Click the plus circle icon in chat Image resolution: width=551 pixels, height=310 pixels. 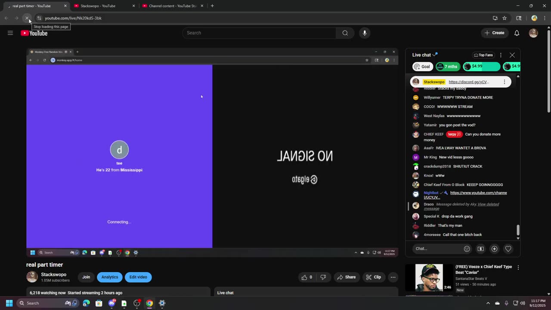[x=494, y=248]
